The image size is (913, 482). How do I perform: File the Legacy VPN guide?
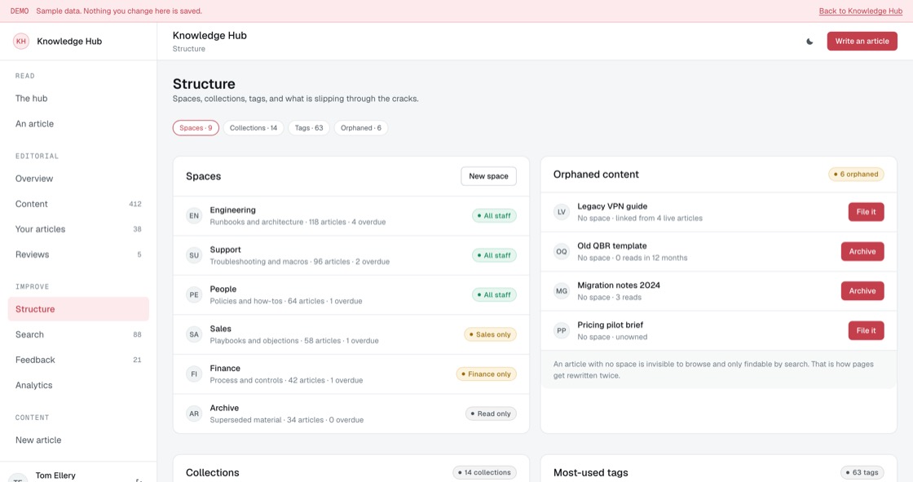pos(866,212)
